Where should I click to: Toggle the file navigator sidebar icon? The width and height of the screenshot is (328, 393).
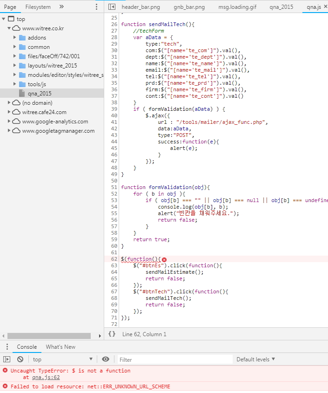coord(112,7)
